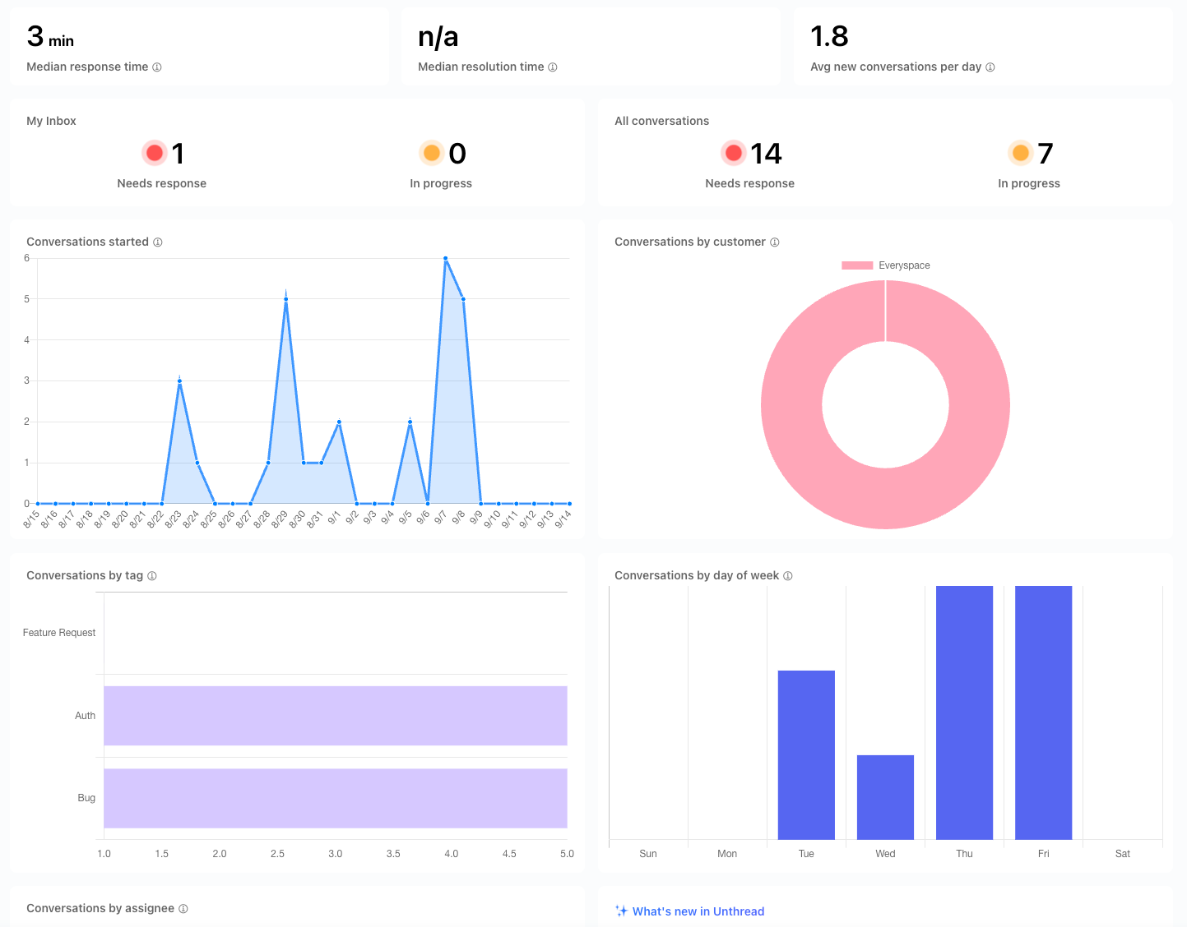Click the Fri bar in day of week chart
The image size is (1187, 927).
(x=1044, y=713)
